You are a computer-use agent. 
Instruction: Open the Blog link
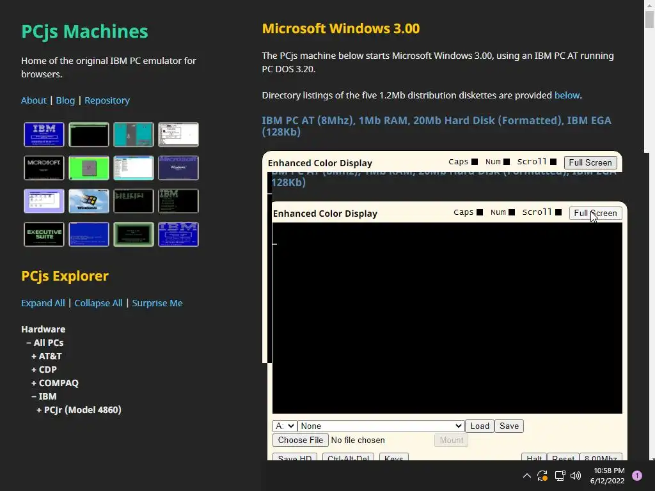point(65,100)
